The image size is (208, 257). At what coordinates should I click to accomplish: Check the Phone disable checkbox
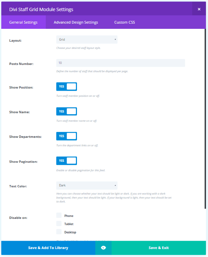[59, 215]
